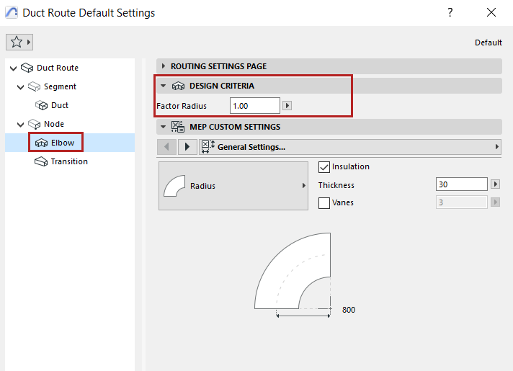Collapse the Segment tree branch
This screenshot has height=371, width=513.
pyautogui.click(x=20, y=87)
